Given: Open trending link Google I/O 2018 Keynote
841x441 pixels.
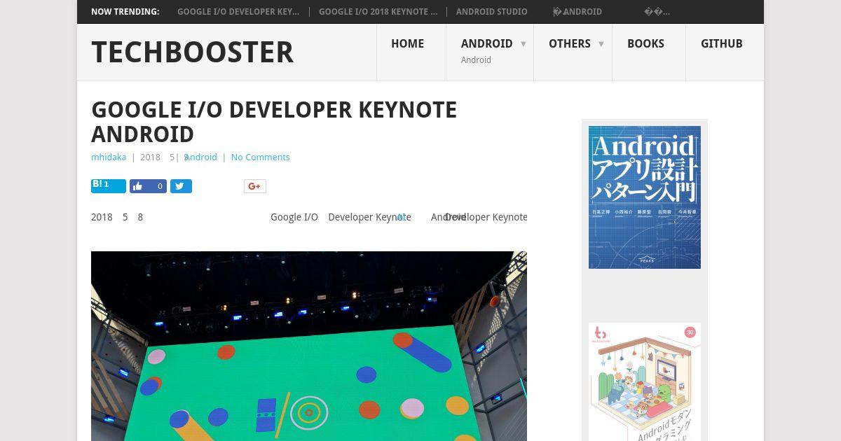Looking at the screenshot, I should click(378, 12).
